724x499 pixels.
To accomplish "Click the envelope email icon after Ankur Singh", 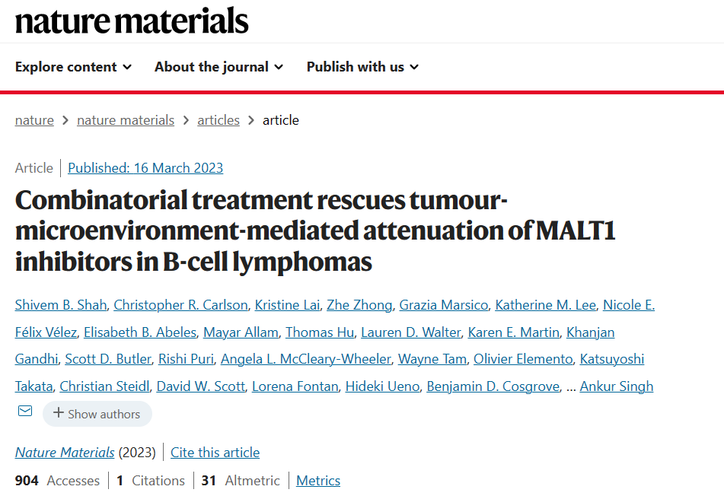I will [x=25, y=411].
